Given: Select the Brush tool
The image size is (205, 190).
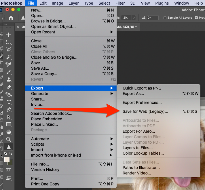Looking at the screenshot, I should (x=9, y=72).
